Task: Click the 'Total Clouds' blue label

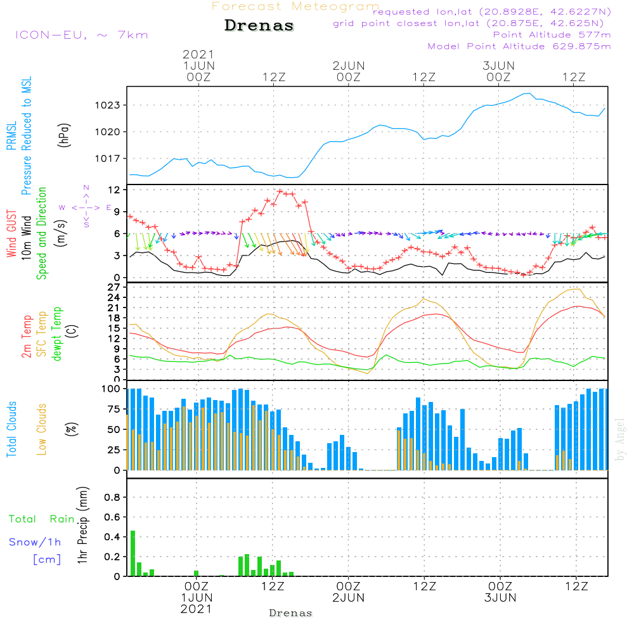Action: pos(11,429)
